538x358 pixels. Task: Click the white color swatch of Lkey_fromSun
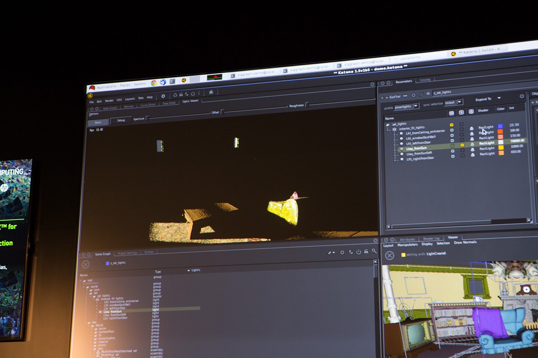click(500, 142)
